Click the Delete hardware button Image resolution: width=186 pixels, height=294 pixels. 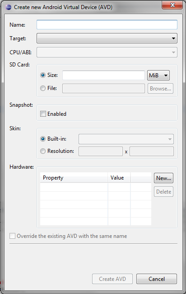point(163,192)
